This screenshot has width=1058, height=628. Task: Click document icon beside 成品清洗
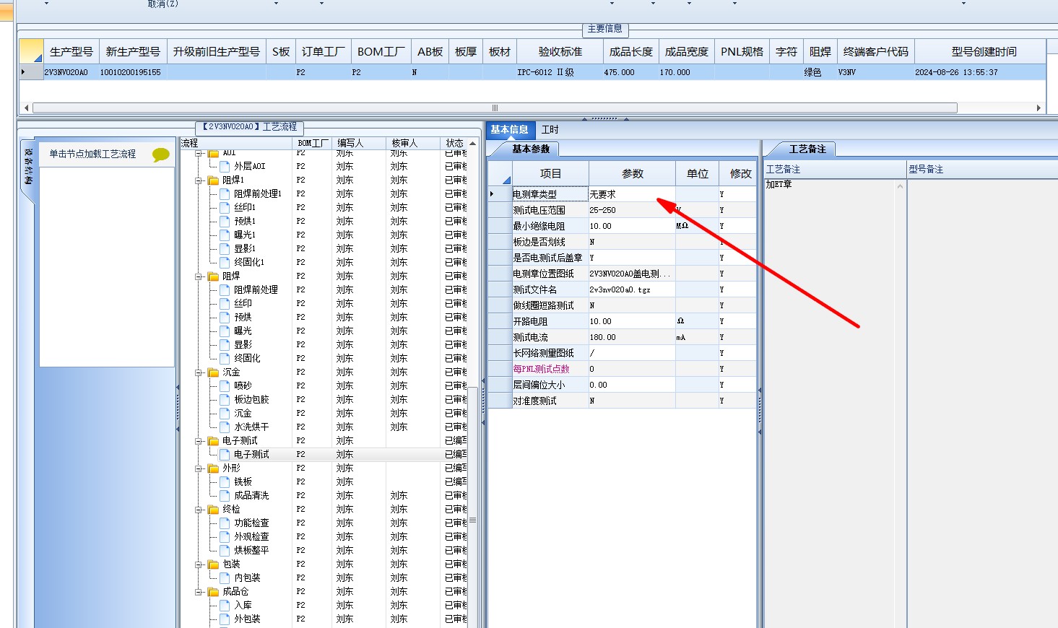tap(225, 495)
